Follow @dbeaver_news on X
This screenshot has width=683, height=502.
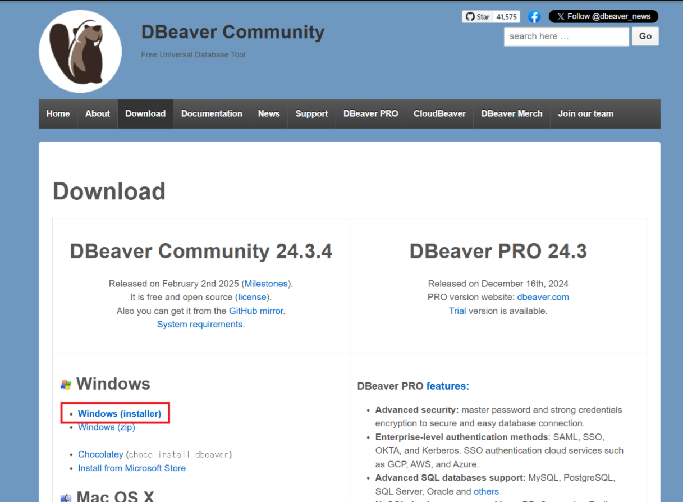point(603,17)
